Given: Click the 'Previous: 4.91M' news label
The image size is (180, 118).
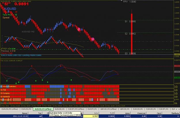Looking at the screenshot, I should (8, 51).
